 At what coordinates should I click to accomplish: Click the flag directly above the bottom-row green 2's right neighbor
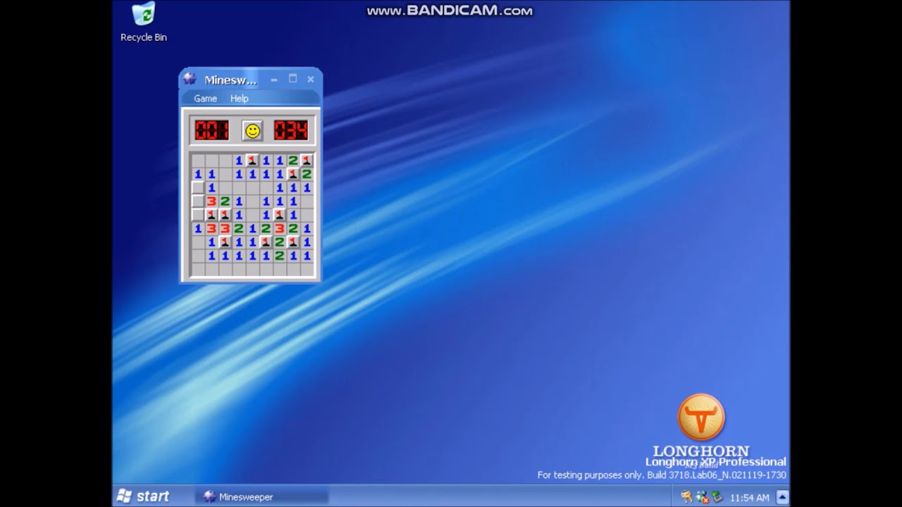[293, 242]
